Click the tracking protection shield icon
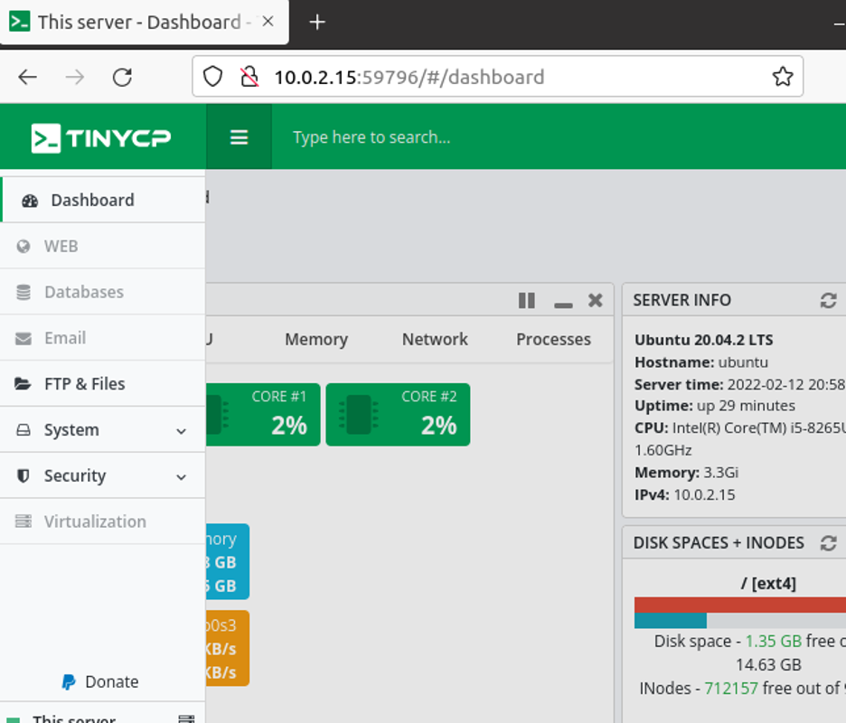Image resolution: width=846 pixels, height=723 pixels. pos(212,77)
